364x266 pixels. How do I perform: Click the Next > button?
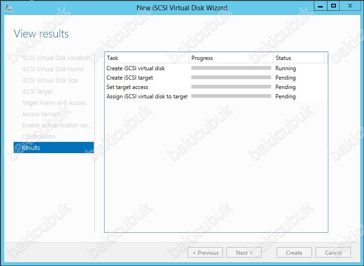[244, 252]
